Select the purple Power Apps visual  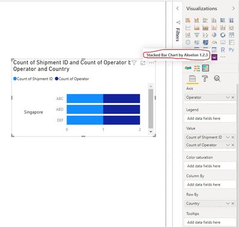[x=214, y=57]
